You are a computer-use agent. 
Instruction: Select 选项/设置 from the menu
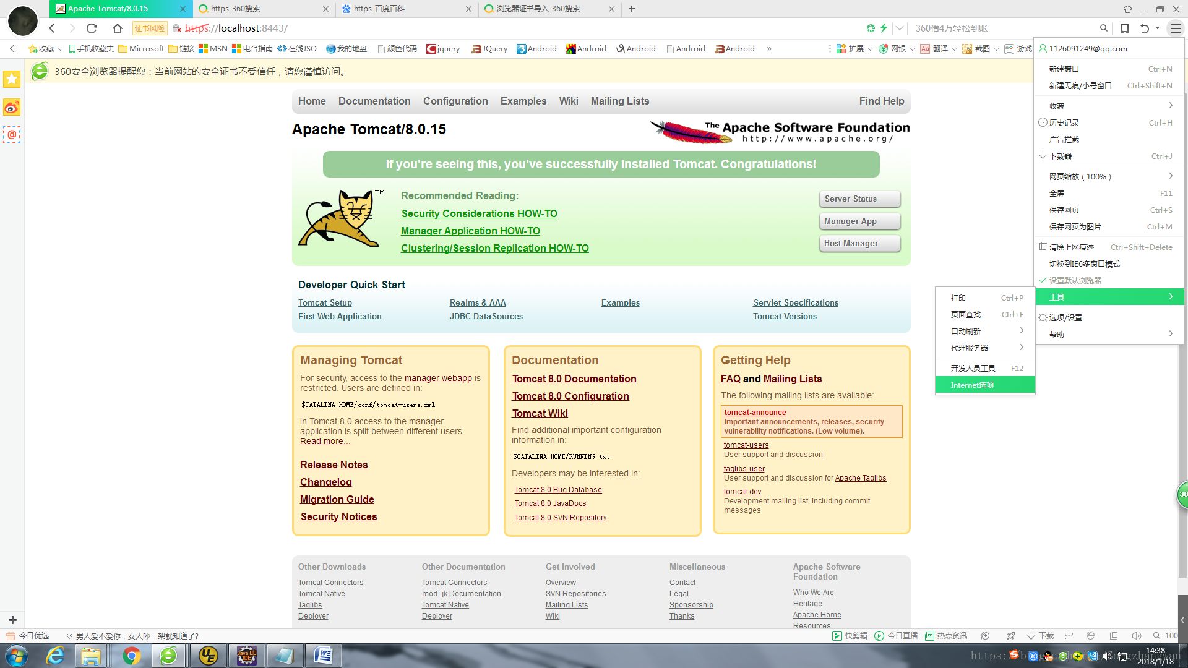point(1109,317)
